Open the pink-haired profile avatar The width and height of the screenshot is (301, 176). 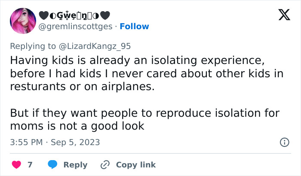[22, 21]
